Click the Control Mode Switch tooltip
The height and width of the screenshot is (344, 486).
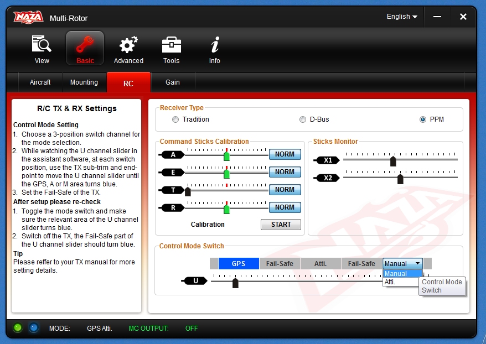442,286
